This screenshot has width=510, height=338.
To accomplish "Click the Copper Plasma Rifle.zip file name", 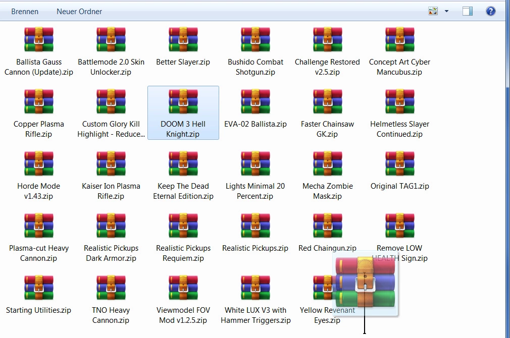I will tap(39, 129).
